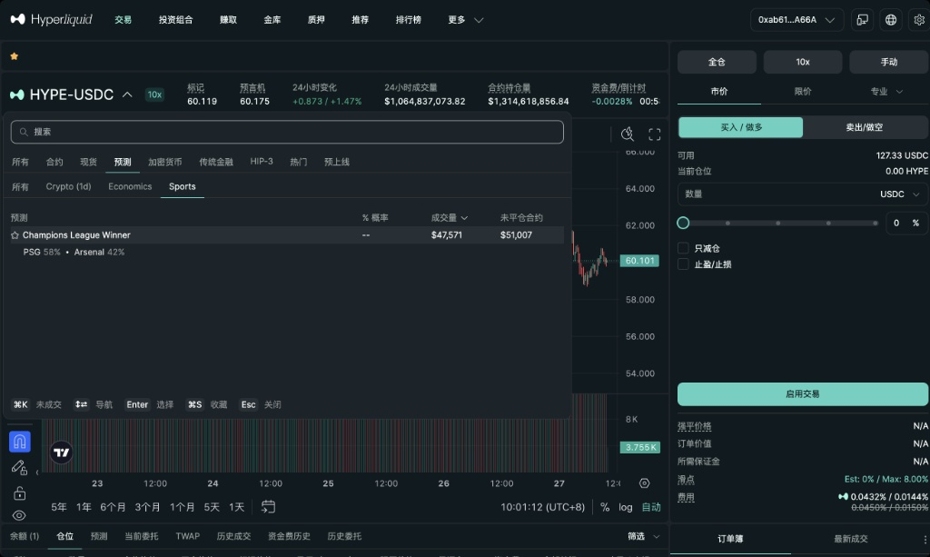Enable the 止盈/止损 checkbox

[683, 264]
